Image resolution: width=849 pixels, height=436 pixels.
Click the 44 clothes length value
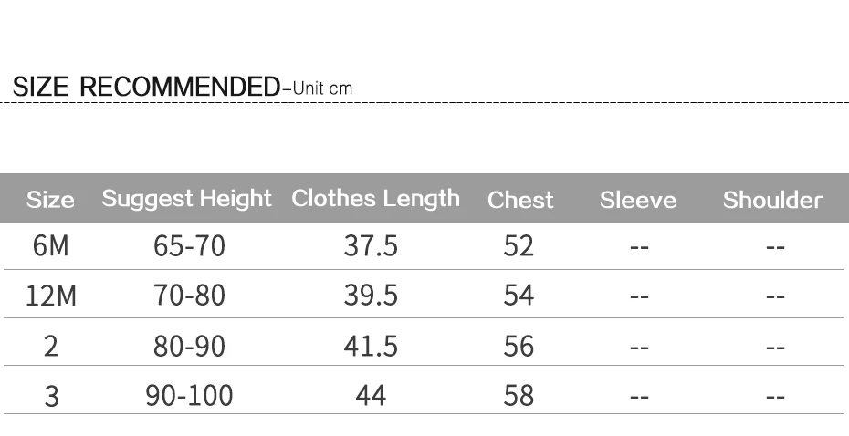(371, 396)
